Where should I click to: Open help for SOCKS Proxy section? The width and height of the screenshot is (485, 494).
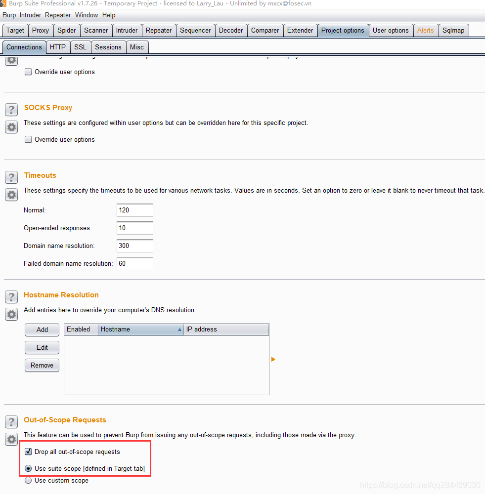[11, 110]
